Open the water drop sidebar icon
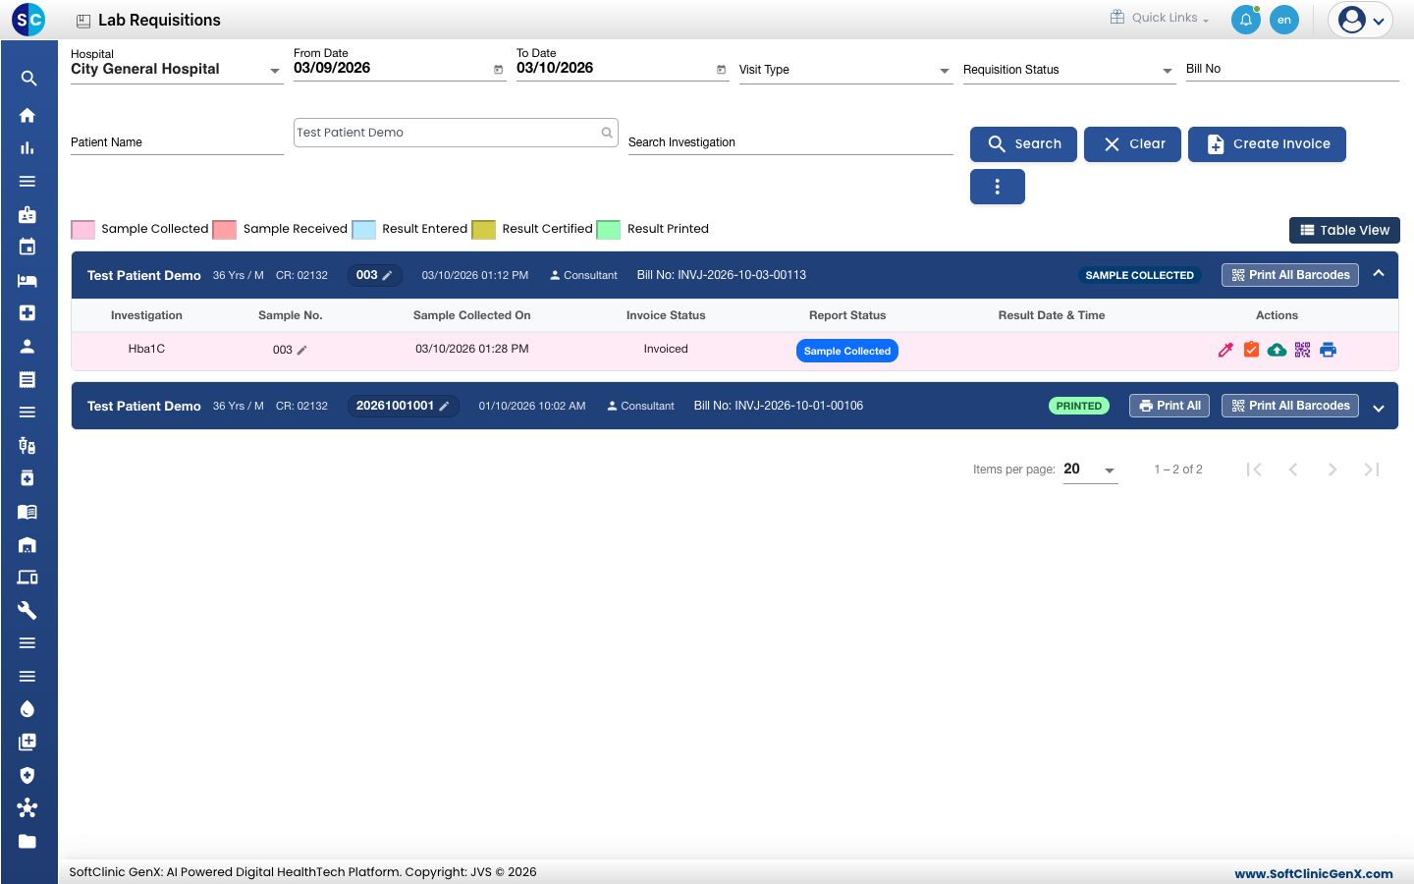This screenshot has width=1414, height=884. (27, 709)
